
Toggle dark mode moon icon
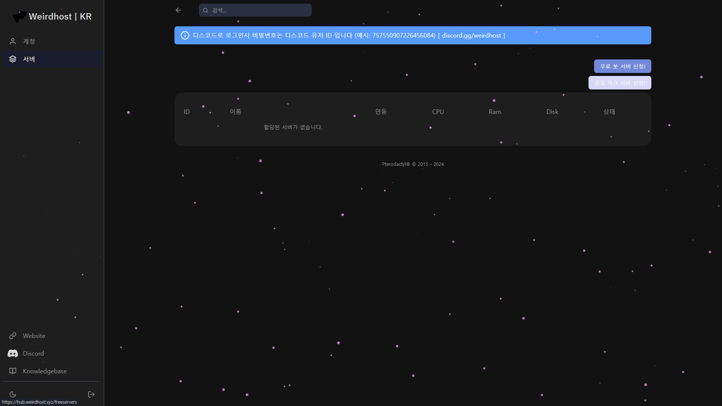[13, 394]
